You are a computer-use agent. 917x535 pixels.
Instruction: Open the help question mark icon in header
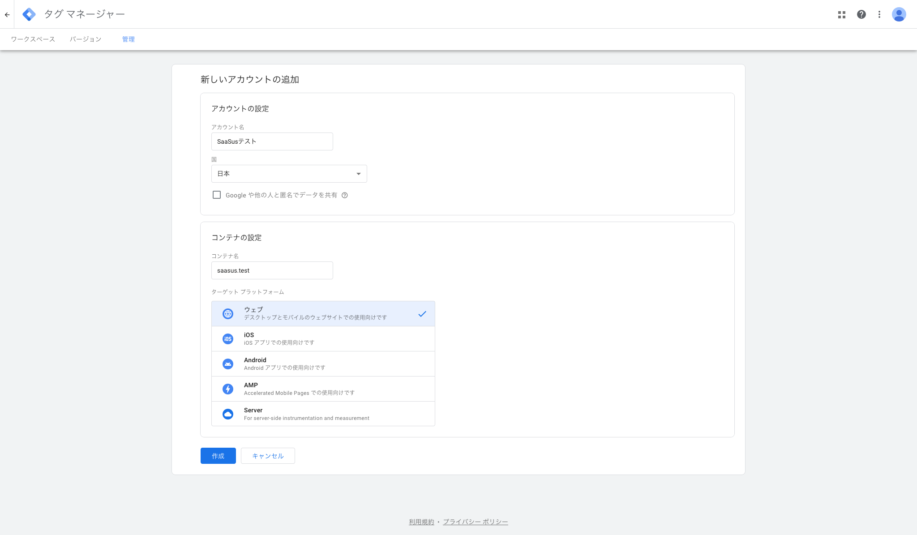pos(861,14)
